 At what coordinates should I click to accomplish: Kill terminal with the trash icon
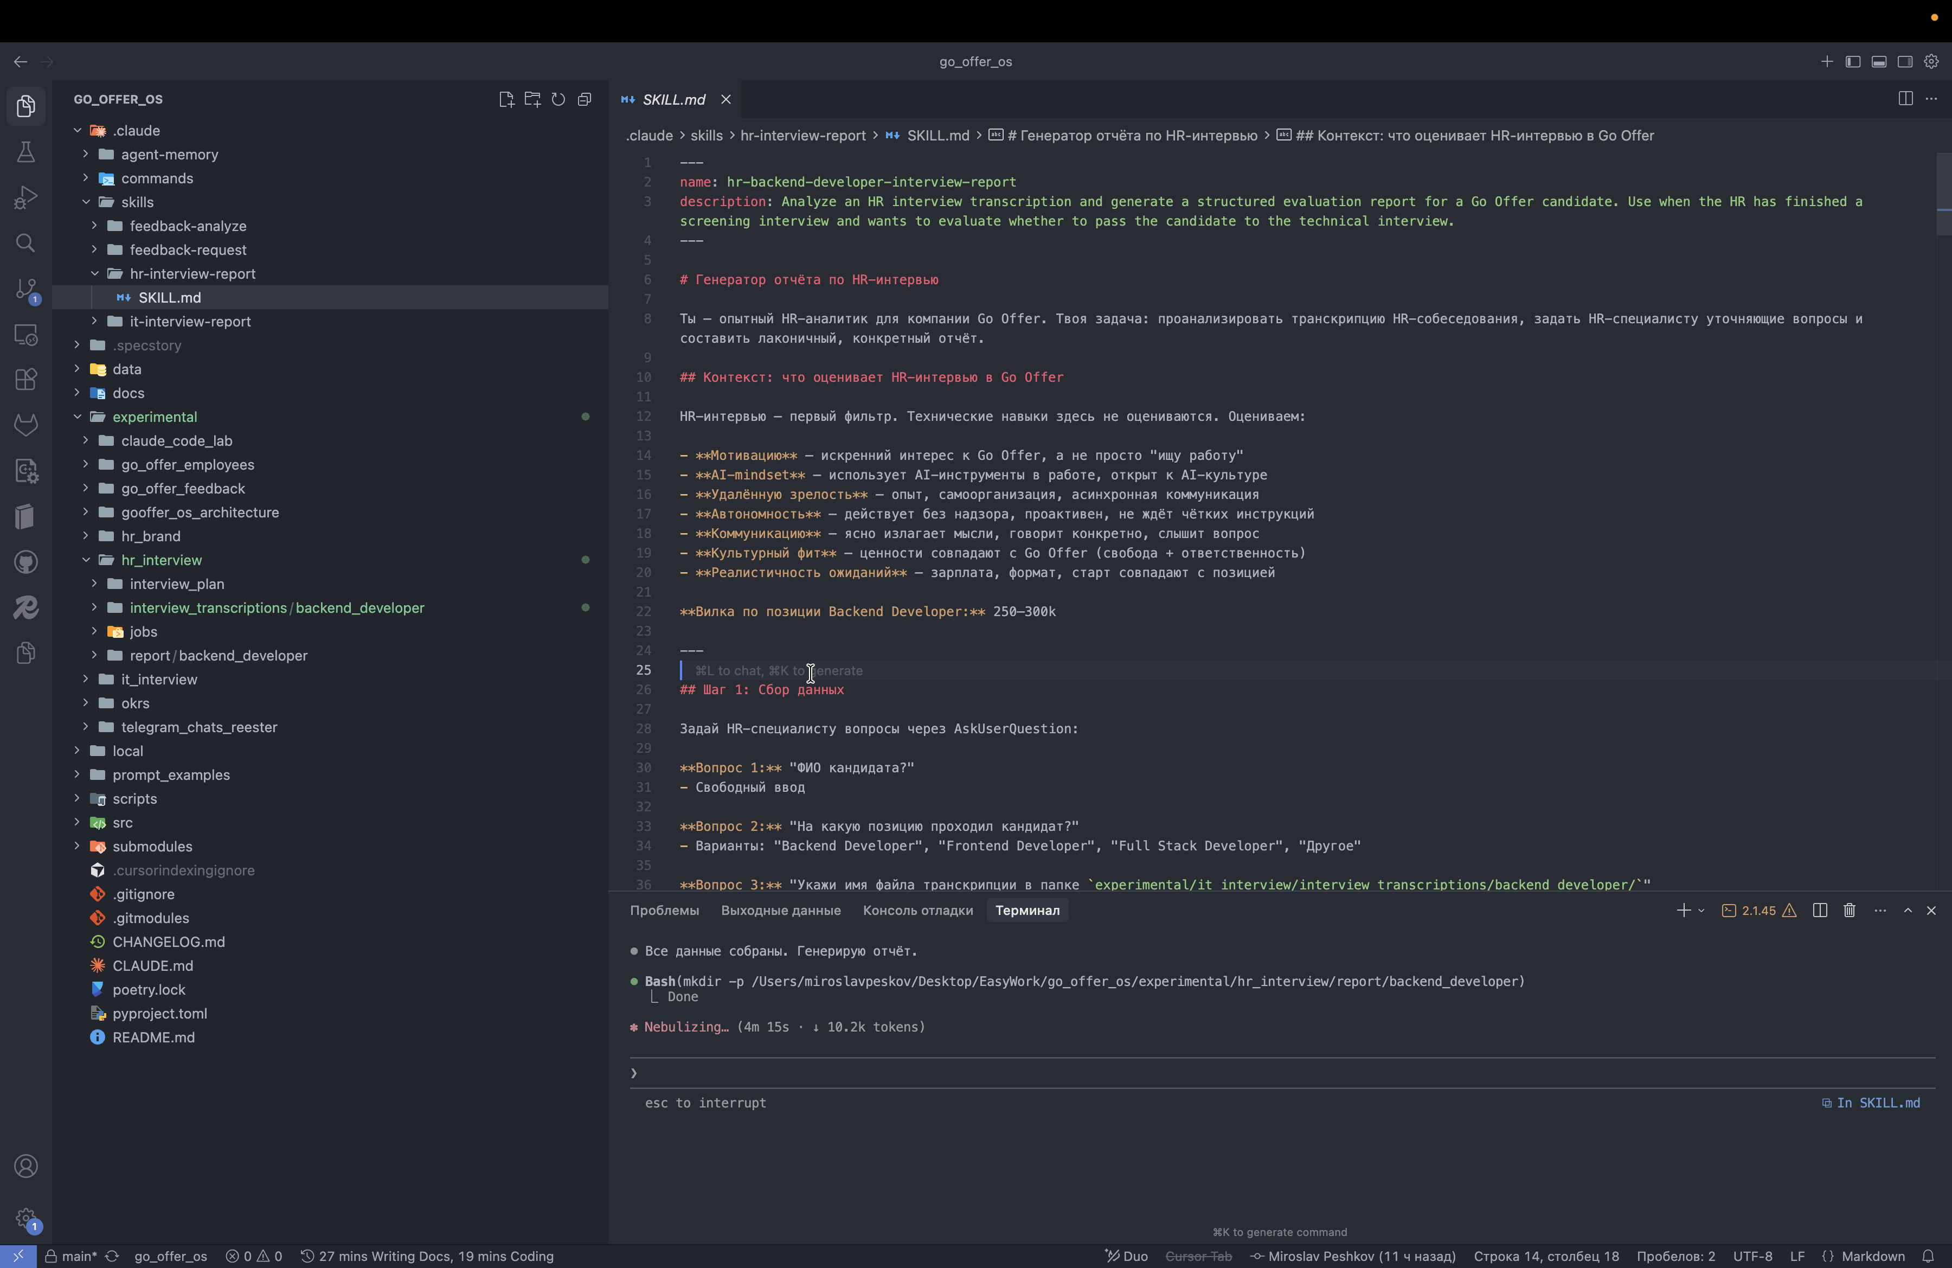1850,911
